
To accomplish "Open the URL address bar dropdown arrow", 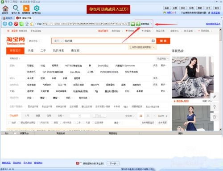I will tap(129, 24).
